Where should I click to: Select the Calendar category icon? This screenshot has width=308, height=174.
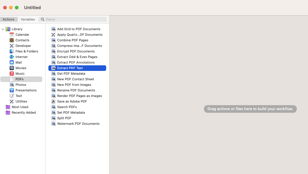(12, 35)
